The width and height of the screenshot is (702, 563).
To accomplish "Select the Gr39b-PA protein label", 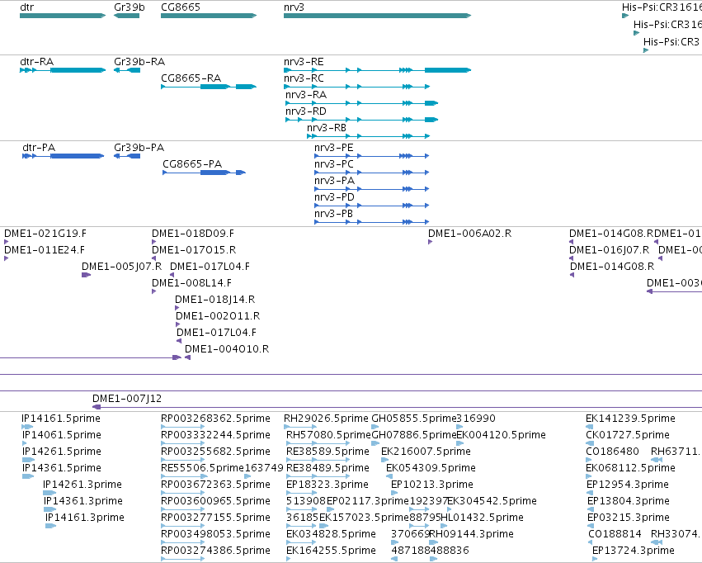I will 139,148.
